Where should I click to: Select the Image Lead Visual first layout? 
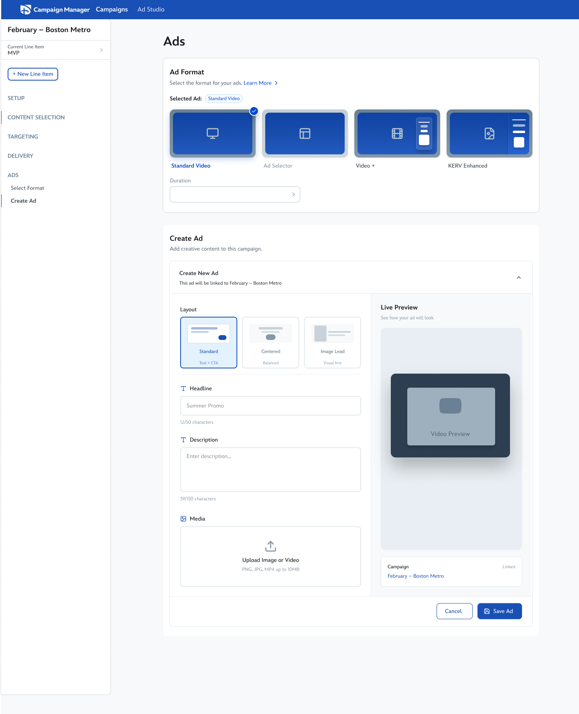pyautogui.click(x=333, y=342)
